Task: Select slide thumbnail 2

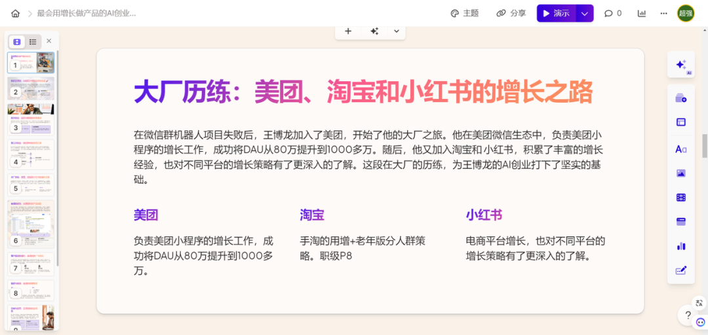Action: 31,88
